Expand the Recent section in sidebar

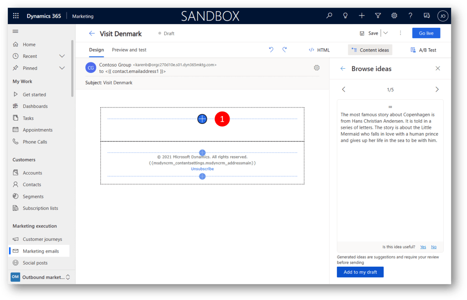coord(62,56)
